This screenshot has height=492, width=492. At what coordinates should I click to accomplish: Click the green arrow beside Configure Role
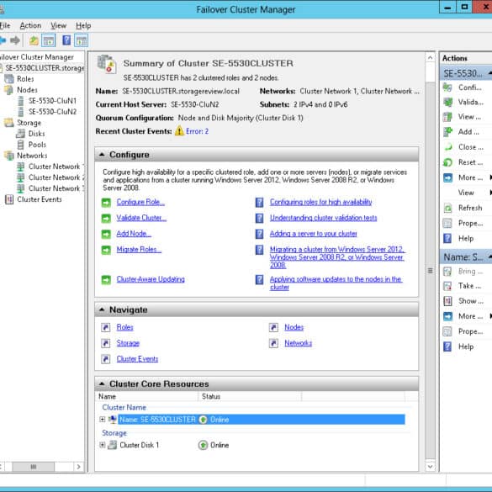[x=106, y=203]
